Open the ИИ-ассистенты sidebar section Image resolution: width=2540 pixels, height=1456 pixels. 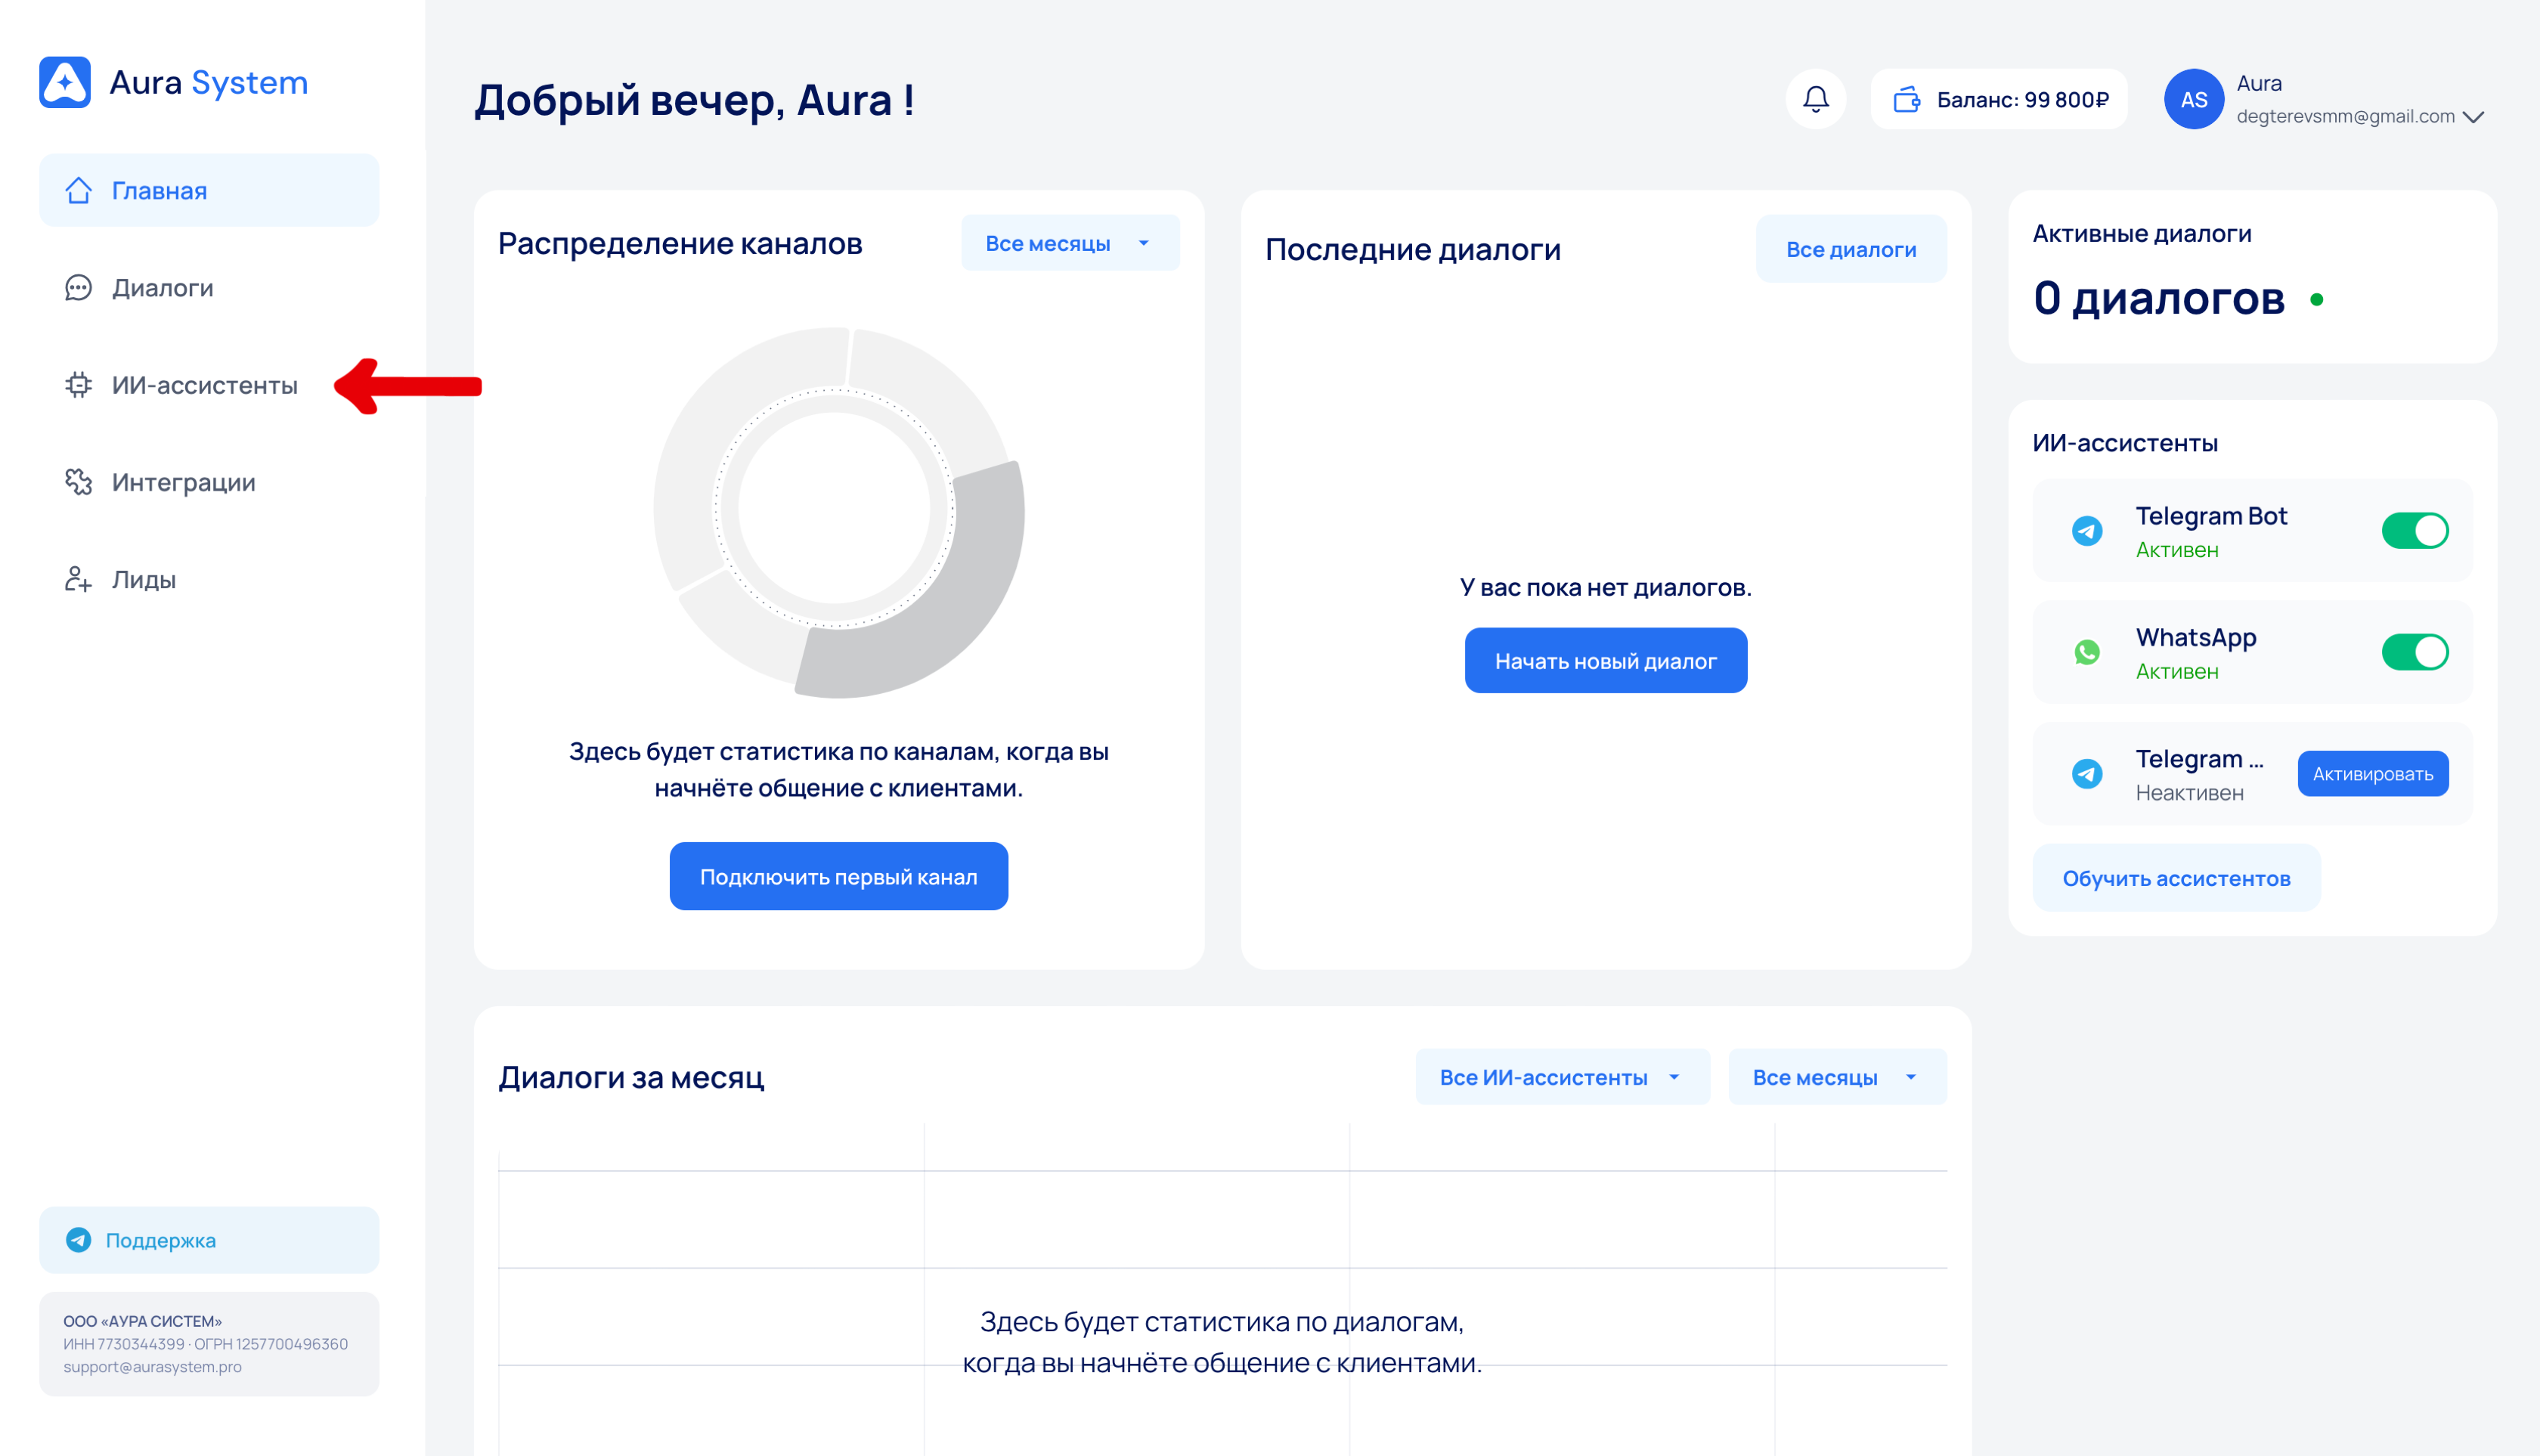[204, 385]
